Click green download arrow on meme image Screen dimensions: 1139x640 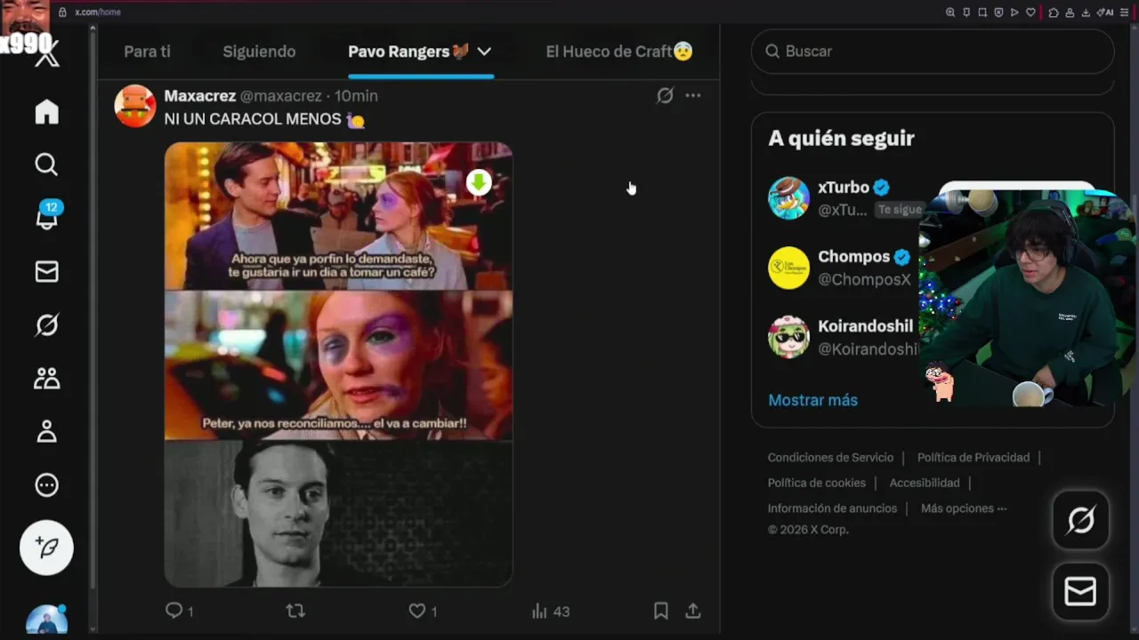coord(479,182)
